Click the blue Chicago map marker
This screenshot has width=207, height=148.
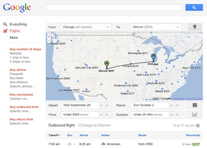coord(153,57)
